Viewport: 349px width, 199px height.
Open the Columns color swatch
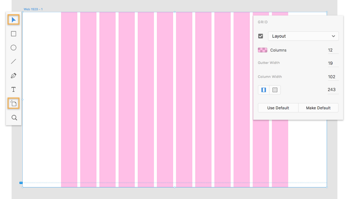(263, 50)
